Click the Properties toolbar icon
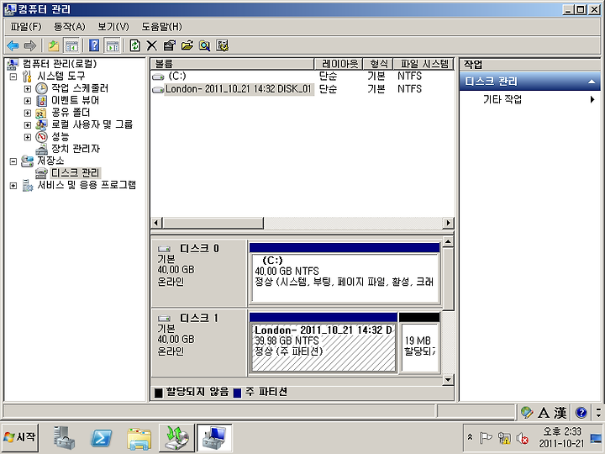This screenshot has height=454, width=605. coord(170,45)
